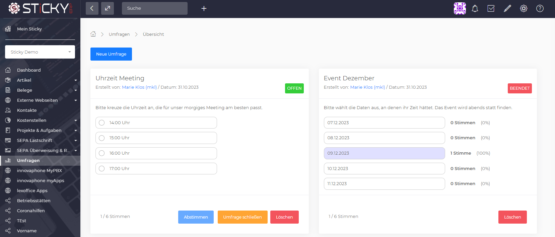
Task: Click the 09.12.2023 result bar
Action: point(384,153)
